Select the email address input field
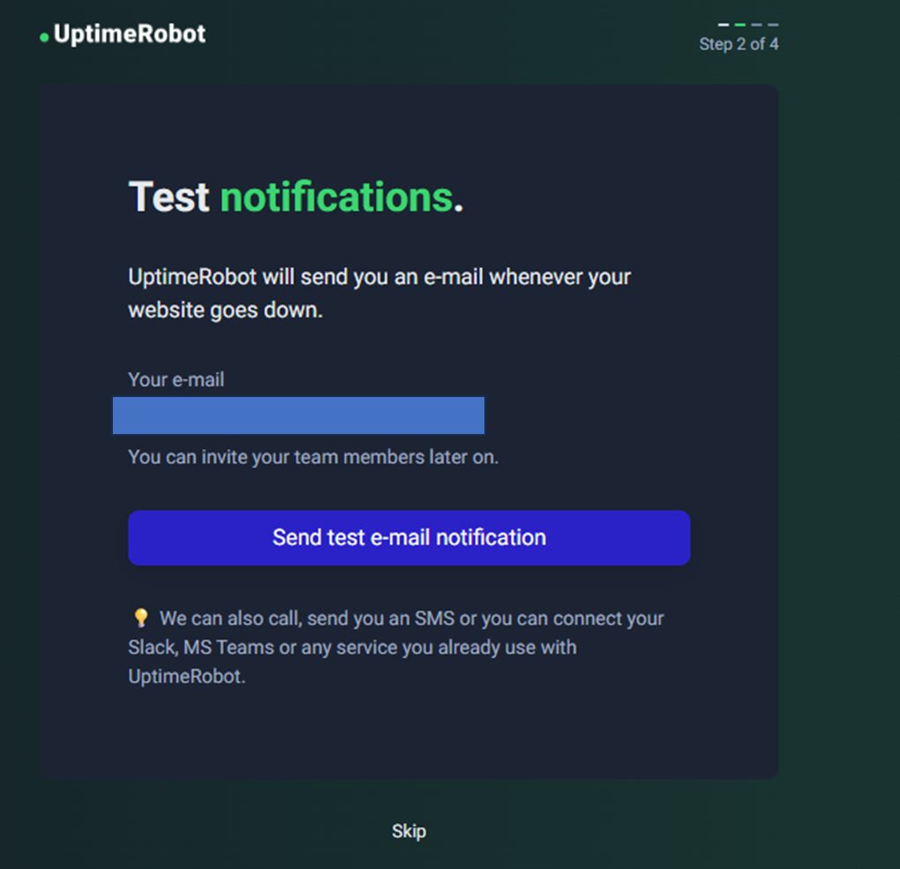 [297, 416]
